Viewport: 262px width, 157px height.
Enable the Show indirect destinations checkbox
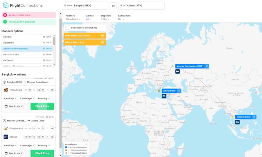[67, 28]
